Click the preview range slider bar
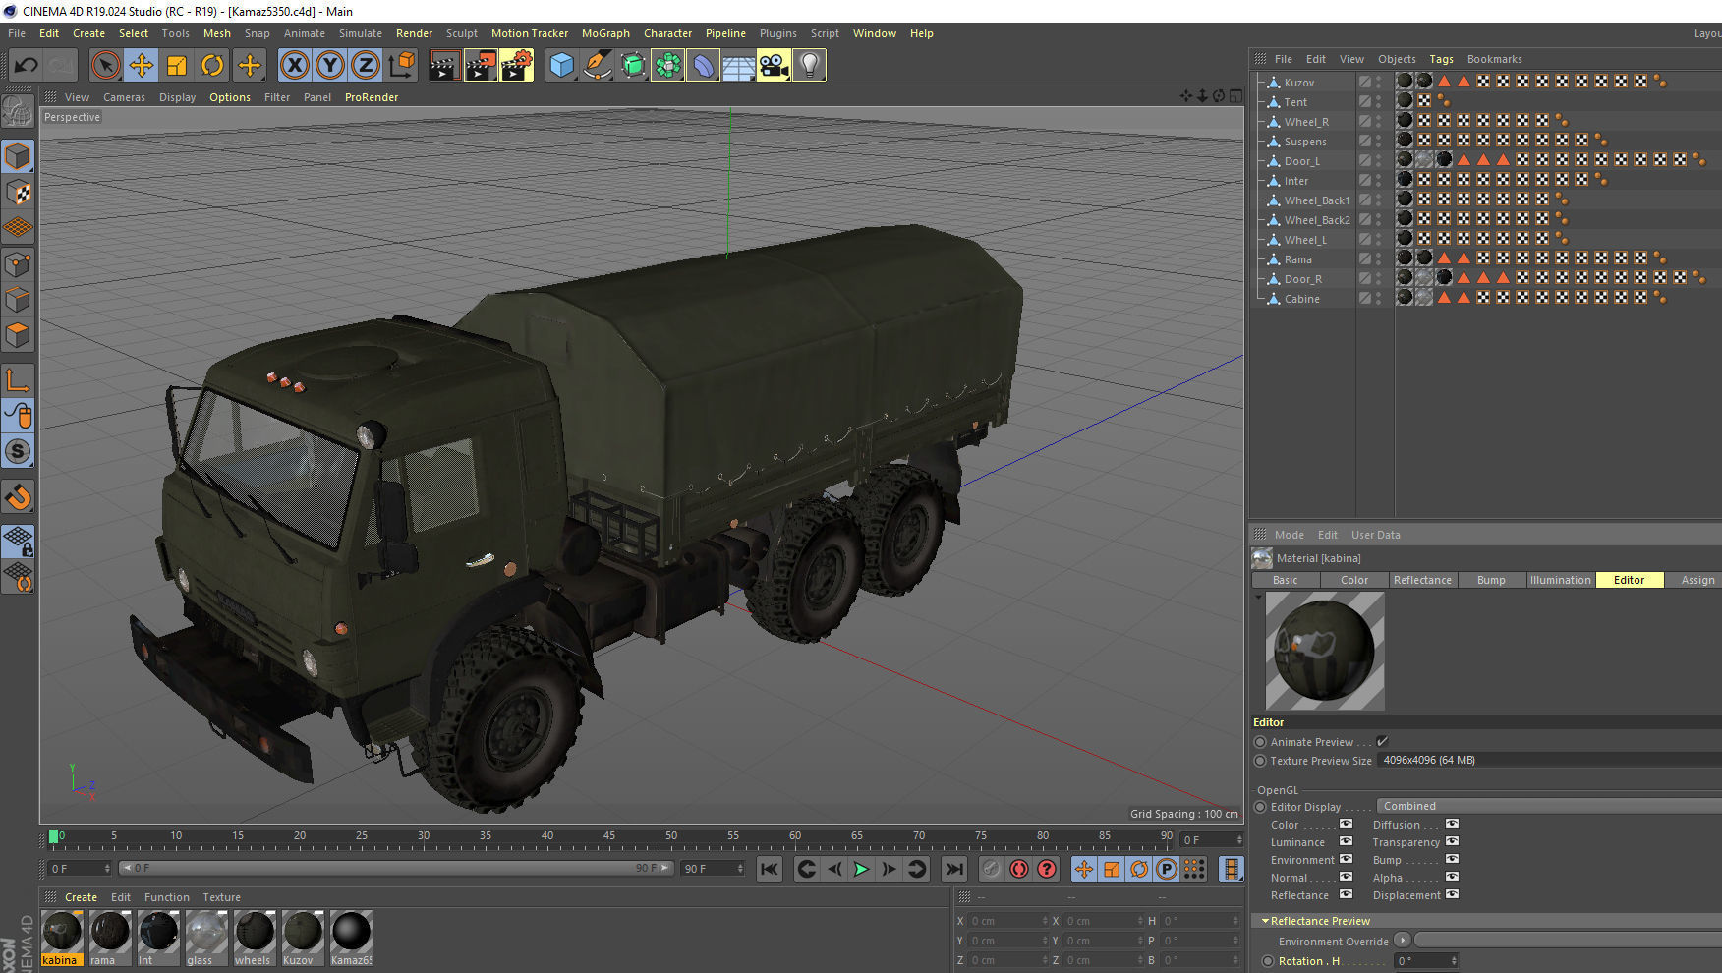This screenshot has height=973, width=1722. click(x=396, y=868)
